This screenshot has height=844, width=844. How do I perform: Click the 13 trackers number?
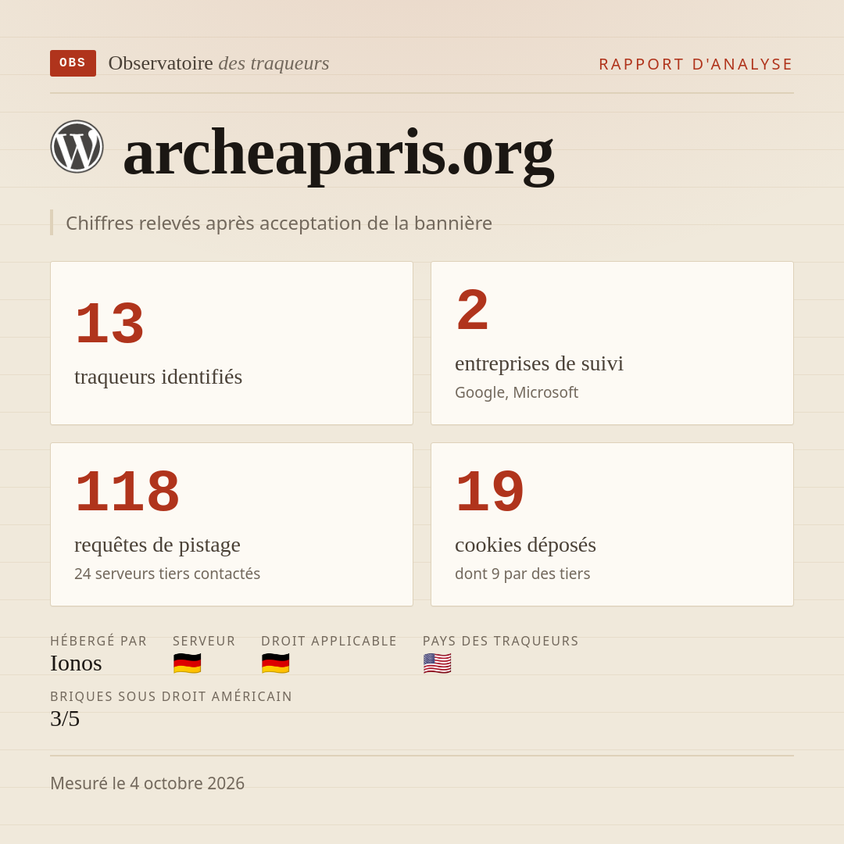tap(110, 323)
